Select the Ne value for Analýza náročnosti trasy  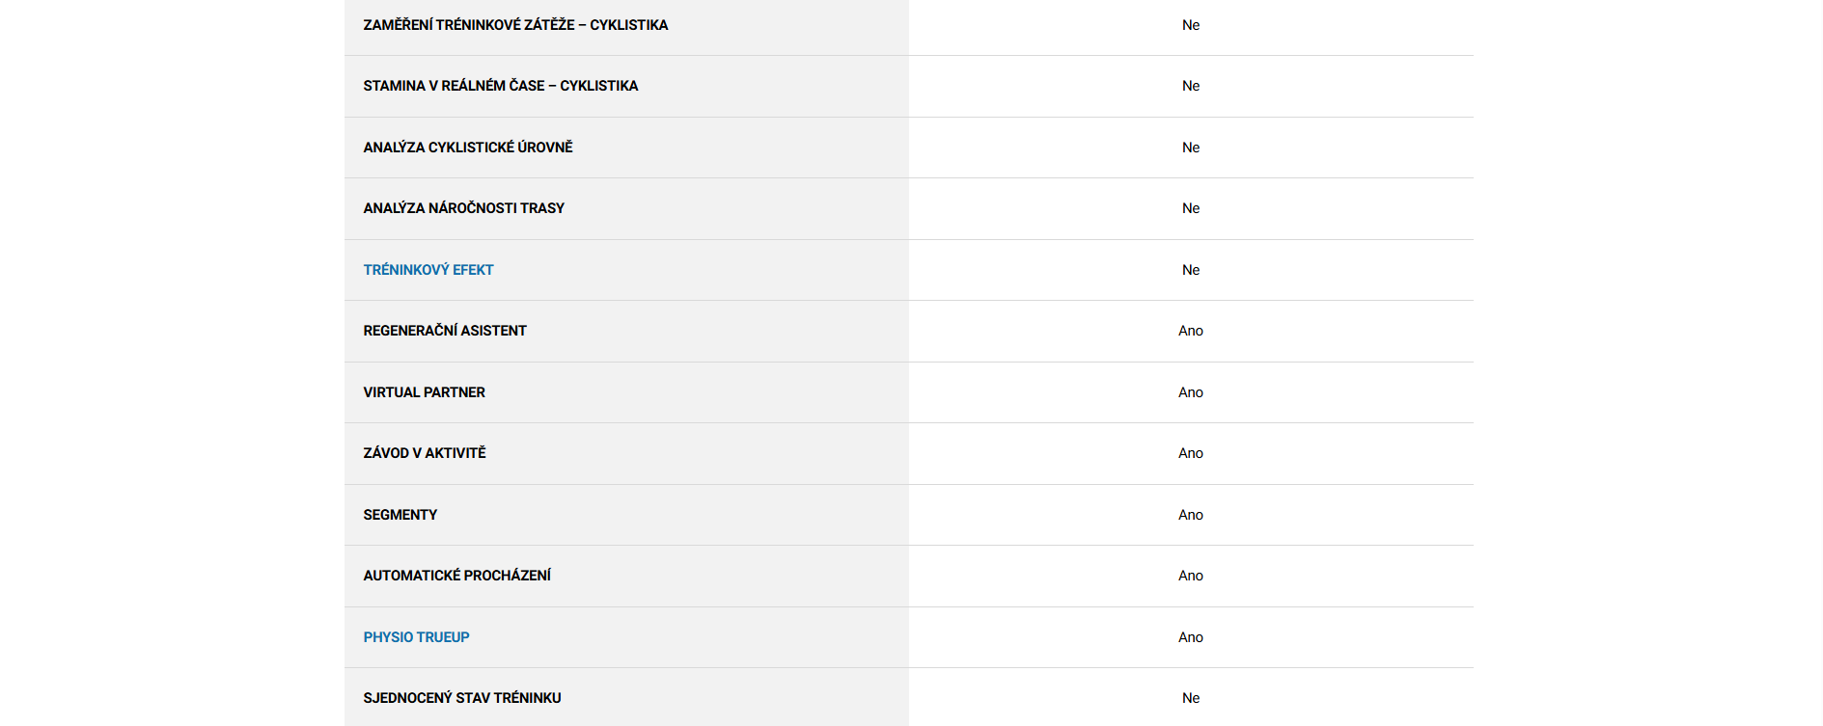point(1191,208)
